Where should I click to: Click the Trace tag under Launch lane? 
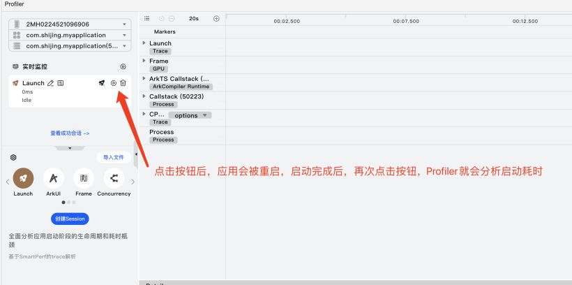pos(160,51)
